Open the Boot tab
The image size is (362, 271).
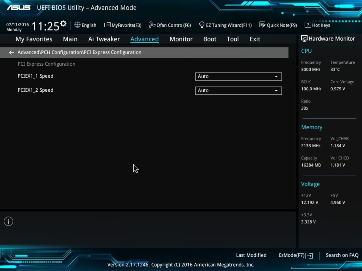210,39
